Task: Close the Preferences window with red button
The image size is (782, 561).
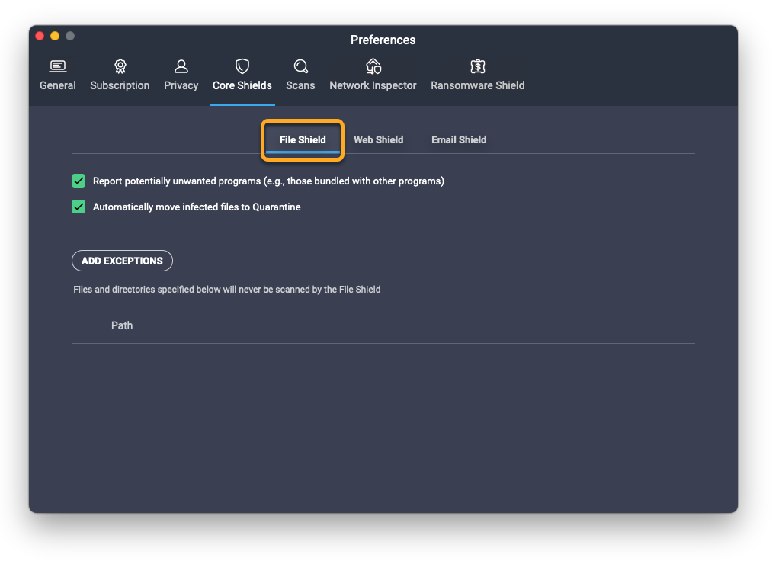Action: [x=40, y=36]
